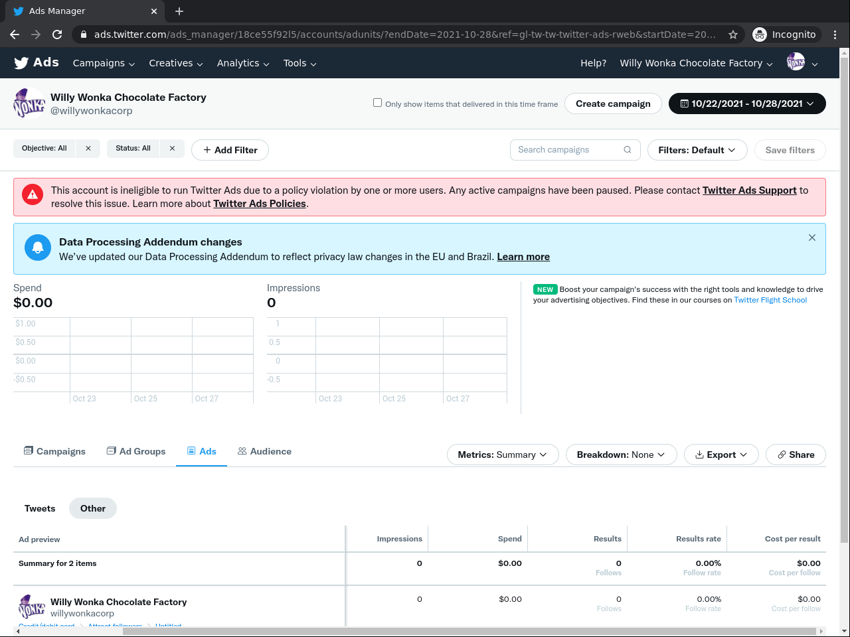Screen dimensions: 850x637
Task: Switch to the Ad Groups tab
Action: point(136,451)
